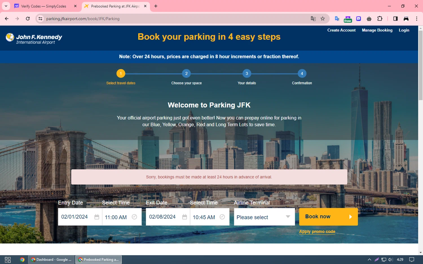
Task: Click the 24 hours advance booking error message
Action: [209, 177]
